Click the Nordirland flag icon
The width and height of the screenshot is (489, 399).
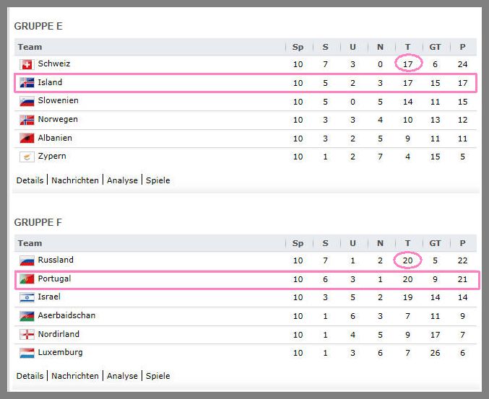coord(27,335)
